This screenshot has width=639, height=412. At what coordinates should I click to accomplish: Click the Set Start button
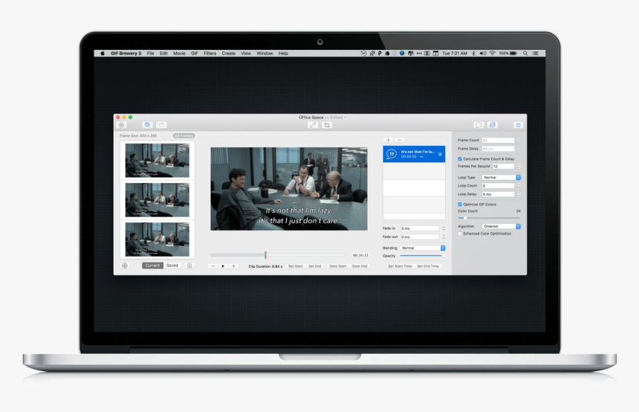pos(296,266)
